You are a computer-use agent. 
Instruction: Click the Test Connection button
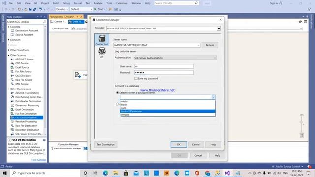coord(106,144)
